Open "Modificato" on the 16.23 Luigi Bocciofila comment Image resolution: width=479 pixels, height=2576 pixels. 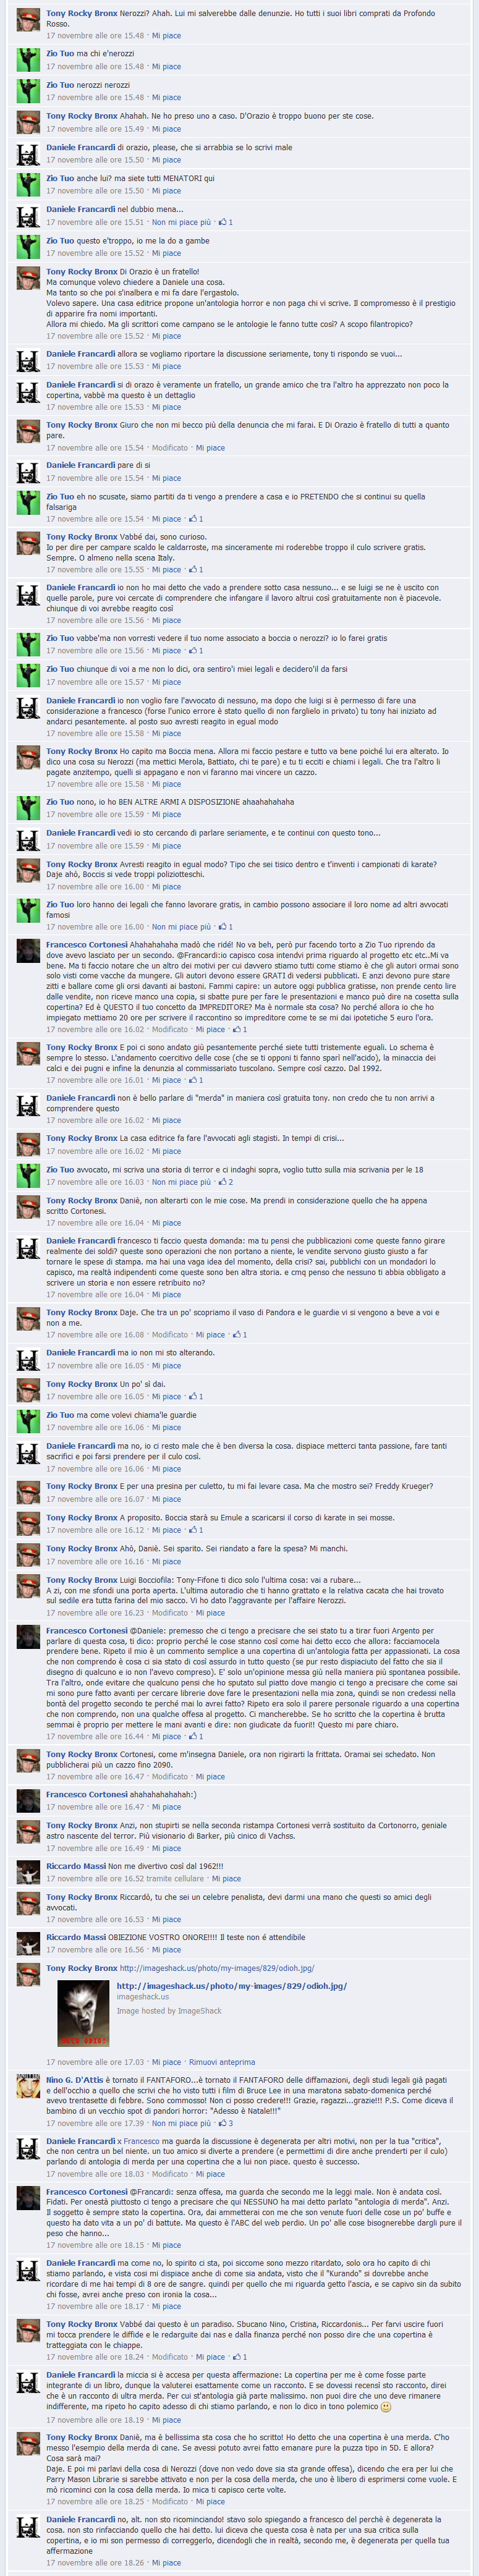170,1613
